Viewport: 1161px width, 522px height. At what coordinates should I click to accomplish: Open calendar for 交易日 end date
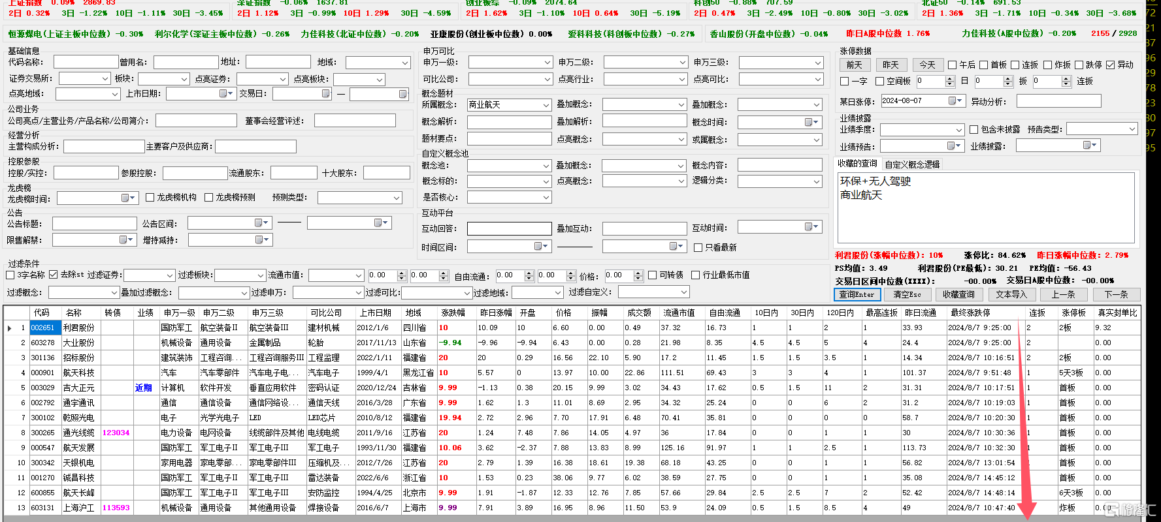pyautogui.click(x=403, y=95)
